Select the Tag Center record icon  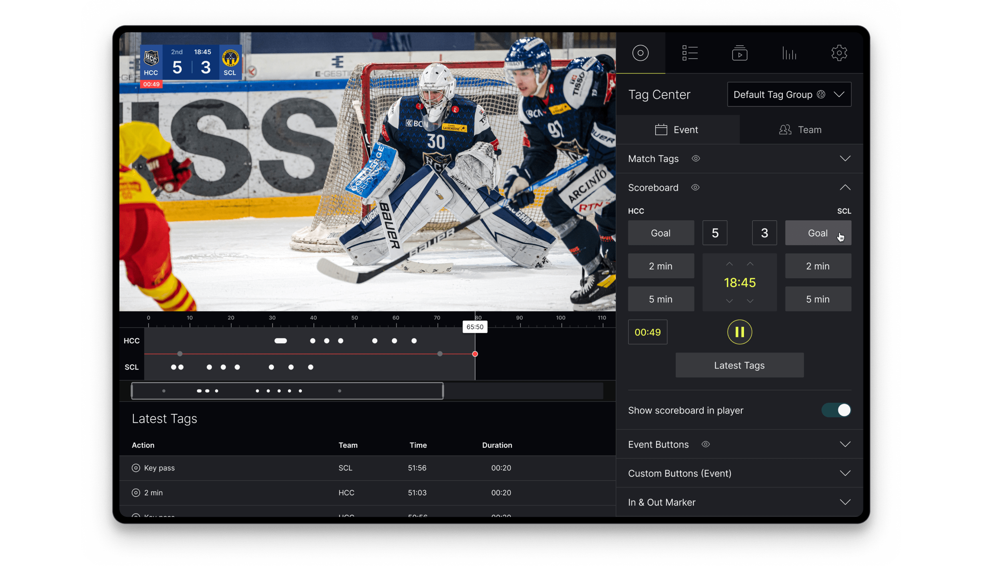pyautogui.click(x=641, y=53)
